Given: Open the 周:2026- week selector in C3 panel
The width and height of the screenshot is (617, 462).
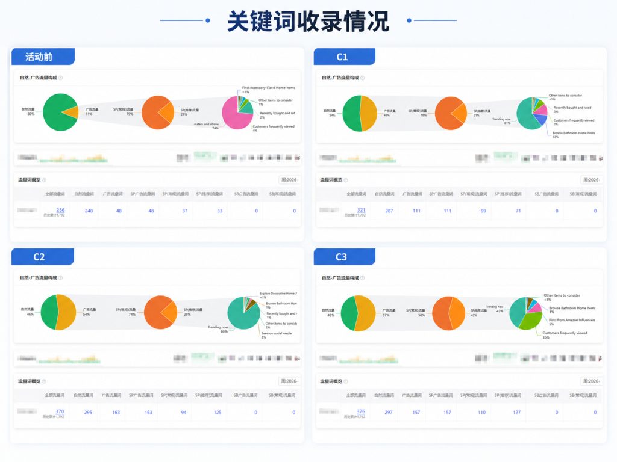Looking at the screenshot, I should (591, 381).
